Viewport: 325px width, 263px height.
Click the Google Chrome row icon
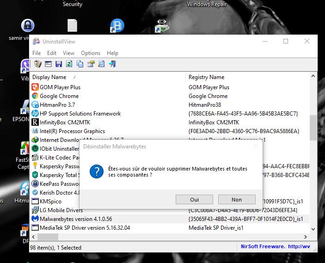click(x=35, y=96)
